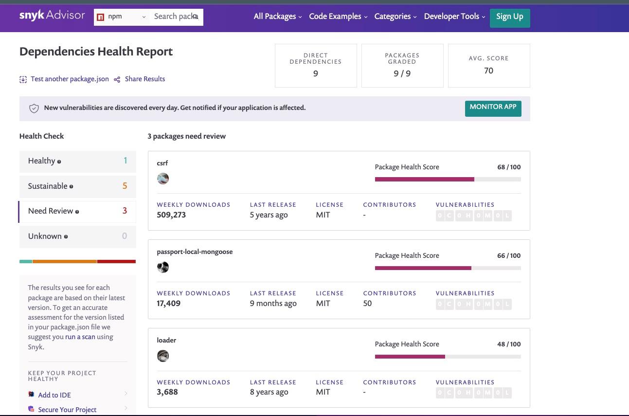
Task: Click the Add to IDE chevron arrow
Action: [x=126, y=394]
